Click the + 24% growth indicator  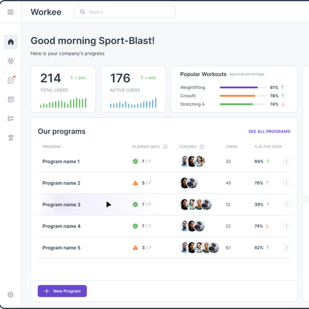point(78,78)
